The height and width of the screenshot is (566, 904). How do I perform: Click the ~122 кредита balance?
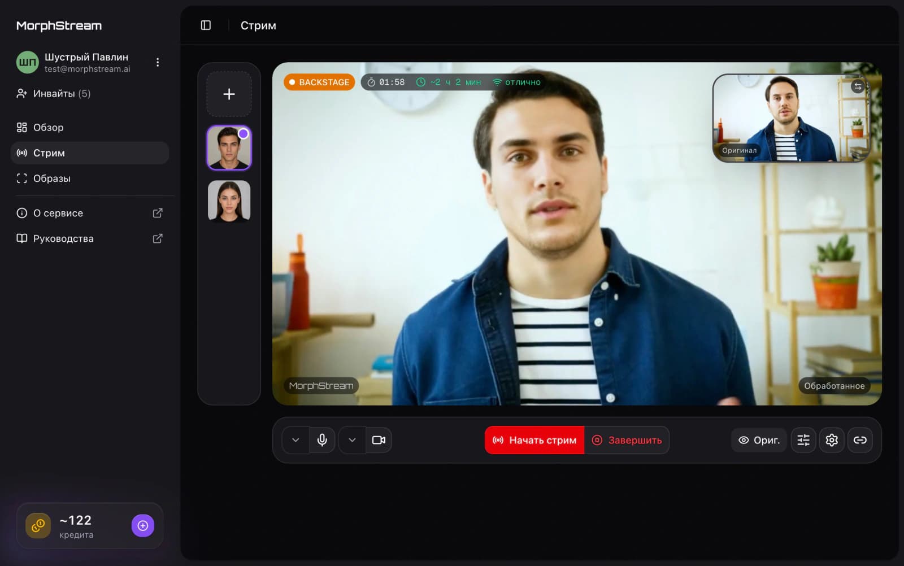click(x=76, y=526)
